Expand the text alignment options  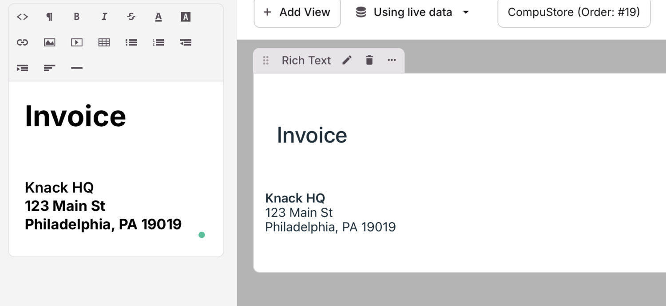point(49,68)
